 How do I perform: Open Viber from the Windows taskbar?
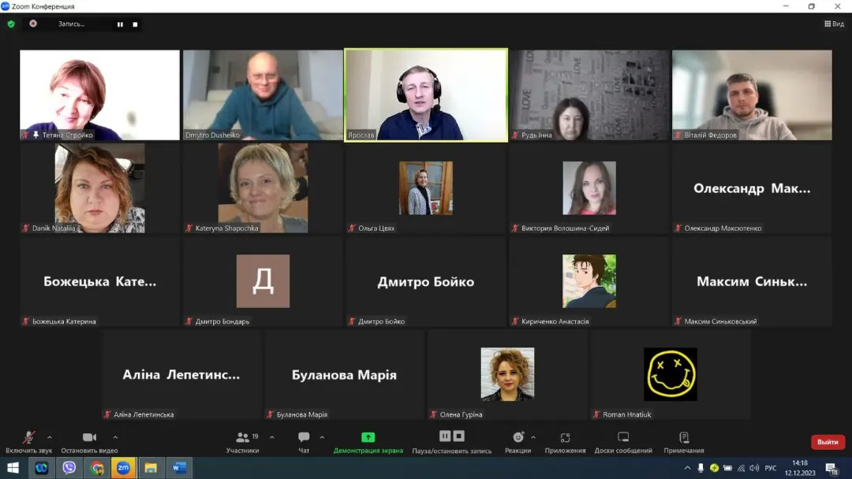pos(69,468)
